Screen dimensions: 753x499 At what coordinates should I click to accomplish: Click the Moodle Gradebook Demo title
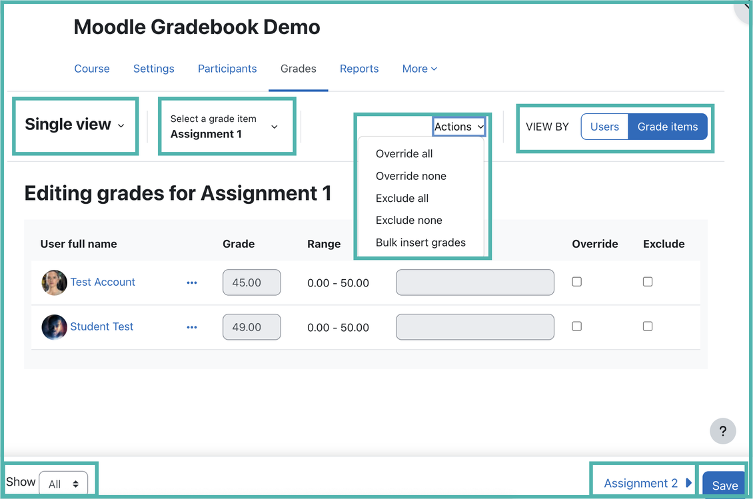pos(197,27)
